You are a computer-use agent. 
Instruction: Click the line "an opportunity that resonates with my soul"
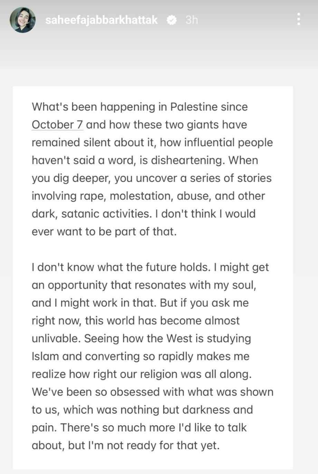click(x=144, y=285)
